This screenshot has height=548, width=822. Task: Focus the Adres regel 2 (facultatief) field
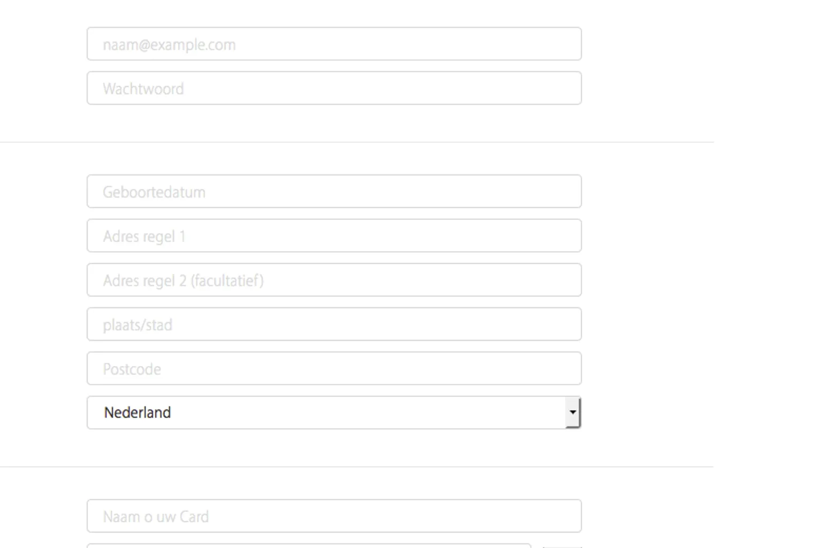334,280
